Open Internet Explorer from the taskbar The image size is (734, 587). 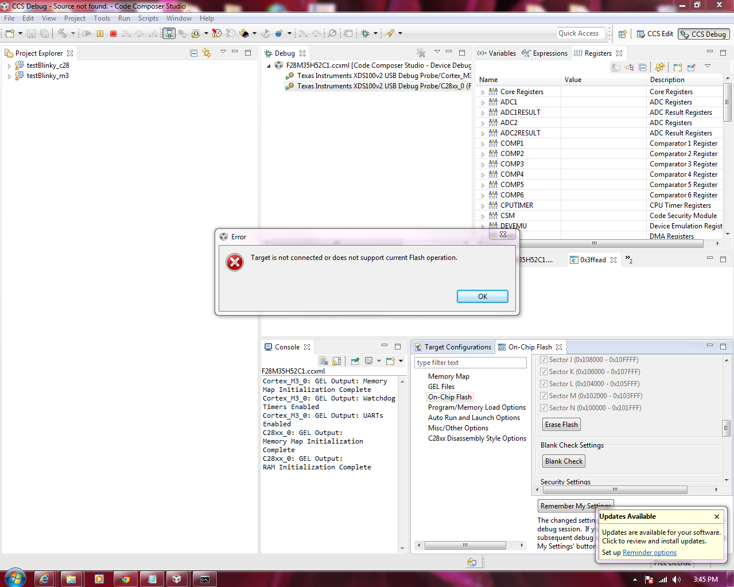44,579
